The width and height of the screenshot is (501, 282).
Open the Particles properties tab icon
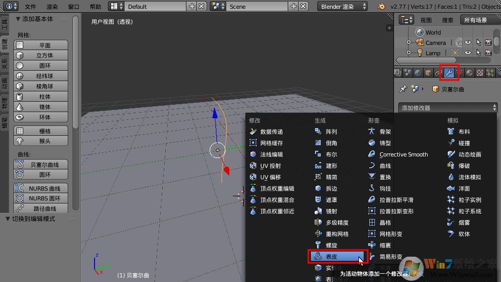coord(490,73)
